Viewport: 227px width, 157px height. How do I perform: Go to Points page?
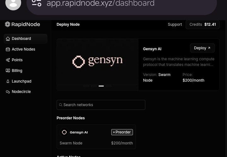pyautogui.click(x=26, y=60)
